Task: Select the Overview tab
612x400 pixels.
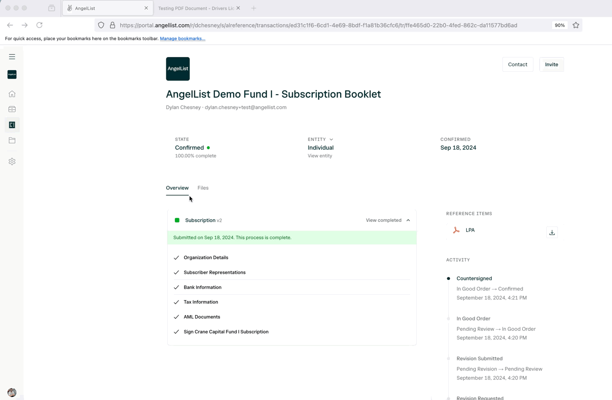Action: tap(177, 188)
